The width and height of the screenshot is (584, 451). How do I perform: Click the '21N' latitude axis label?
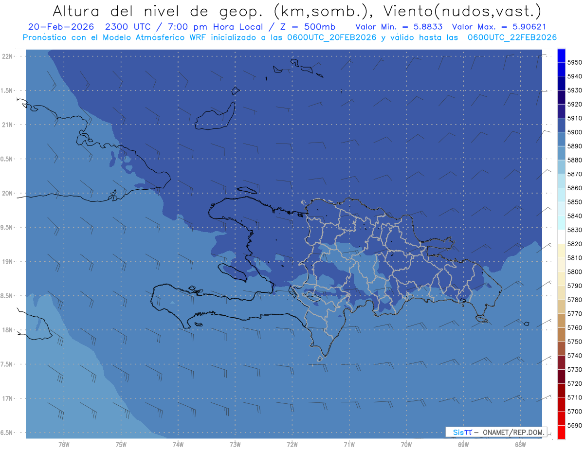(x=8, y=125)
